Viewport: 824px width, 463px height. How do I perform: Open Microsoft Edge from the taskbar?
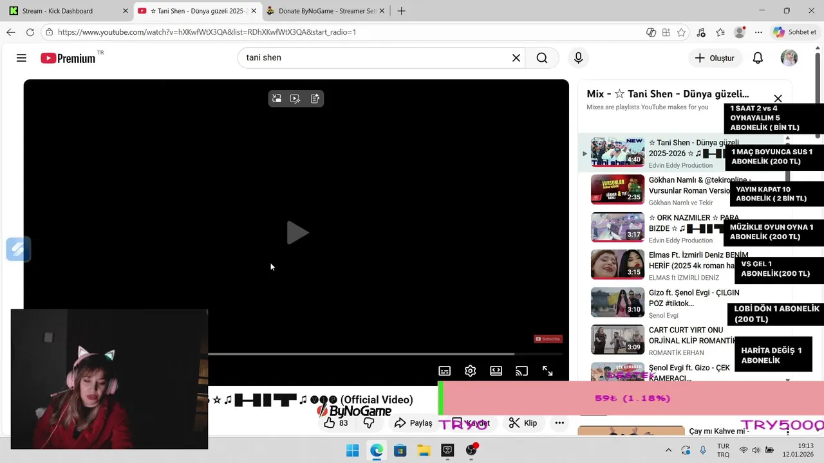(377, 450)
